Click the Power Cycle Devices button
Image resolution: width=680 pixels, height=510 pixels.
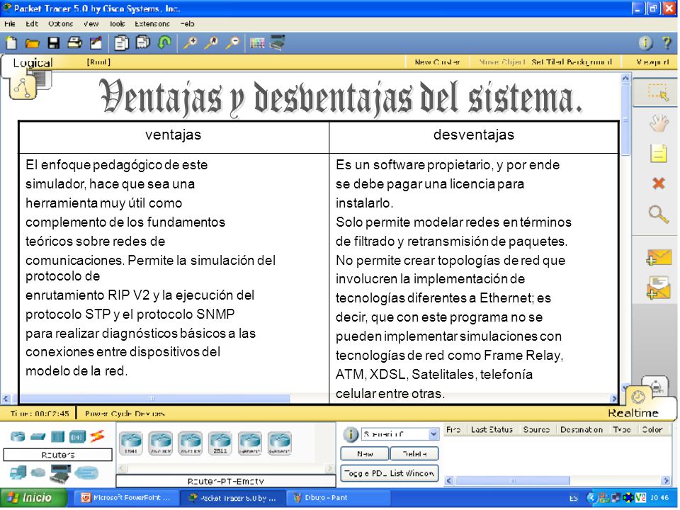tap(125, 413)
